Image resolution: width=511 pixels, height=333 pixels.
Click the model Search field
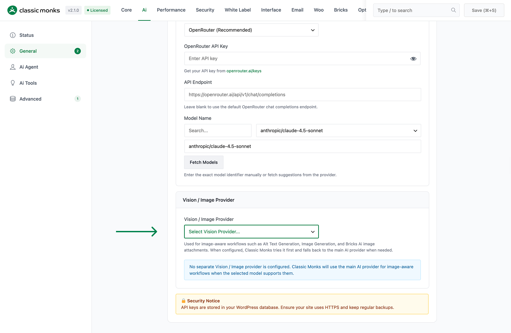point(218,131)
